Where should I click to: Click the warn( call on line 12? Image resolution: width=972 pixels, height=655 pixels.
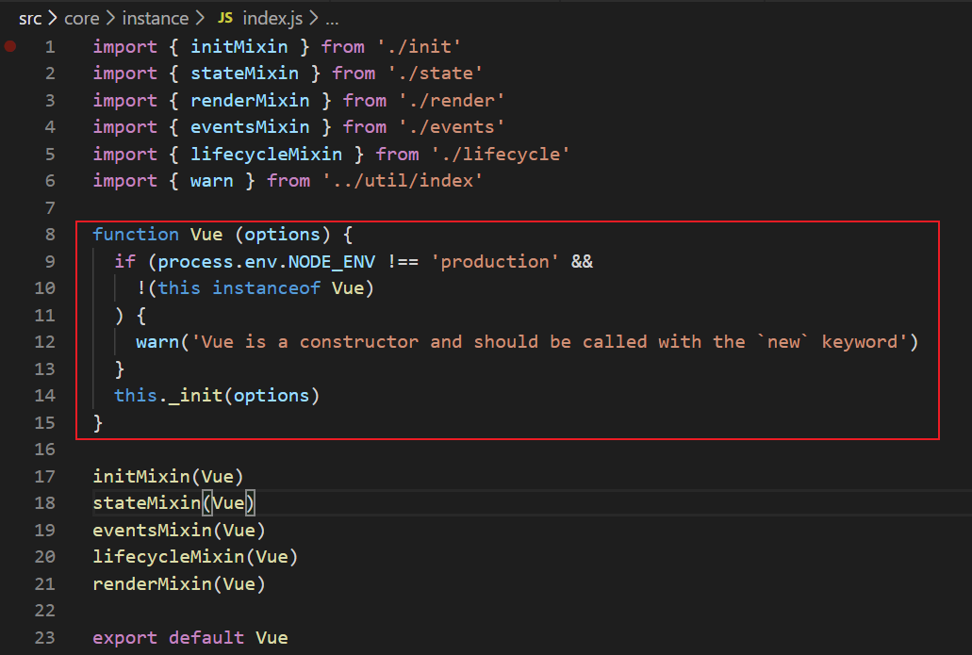pyautogui.click(x=157, y=342)
